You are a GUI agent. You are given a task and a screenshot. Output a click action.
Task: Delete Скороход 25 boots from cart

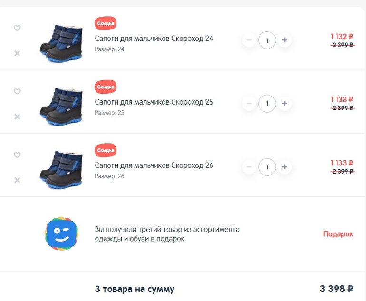17,117
